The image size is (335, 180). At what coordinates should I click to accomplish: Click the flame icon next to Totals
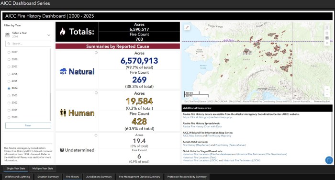click(x=63, y=32)
